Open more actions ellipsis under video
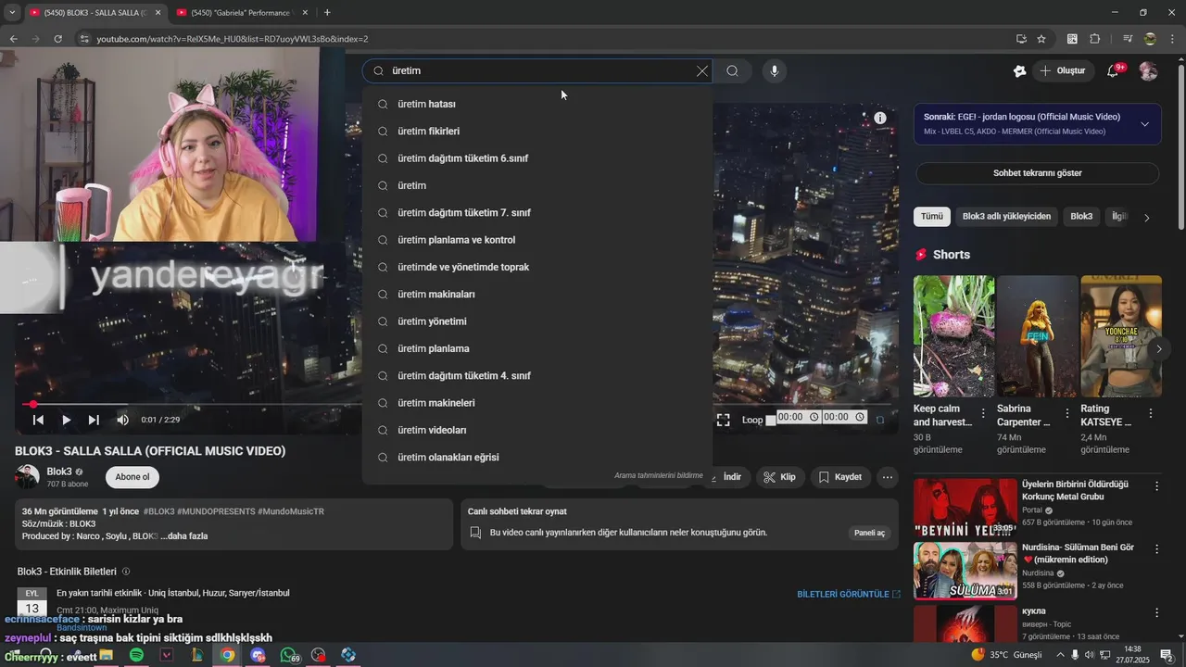The height and width of the screenshot is (667, 1186). (888, 477)
